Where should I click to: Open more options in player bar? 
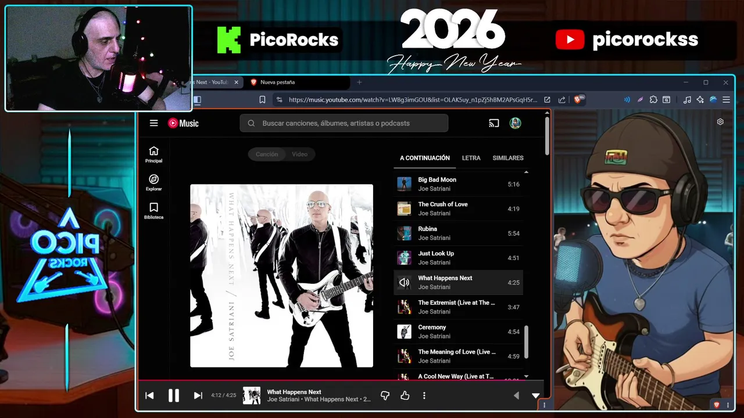click(424, 395)
